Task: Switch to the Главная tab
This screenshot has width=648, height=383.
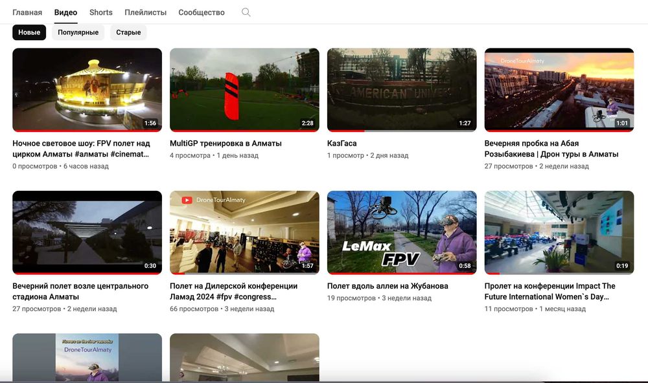Action: [x=27, y=12]
